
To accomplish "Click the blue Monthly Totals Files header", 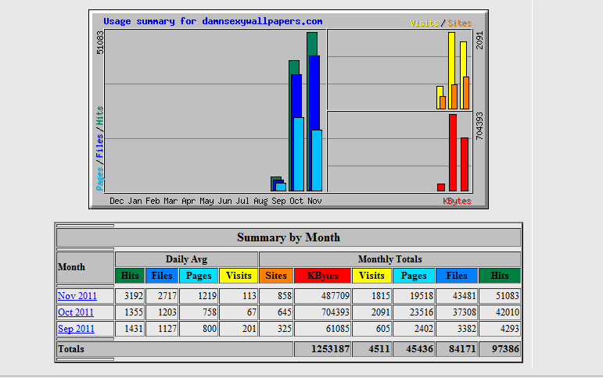I will pyautogui.click(x=457, y=276).
